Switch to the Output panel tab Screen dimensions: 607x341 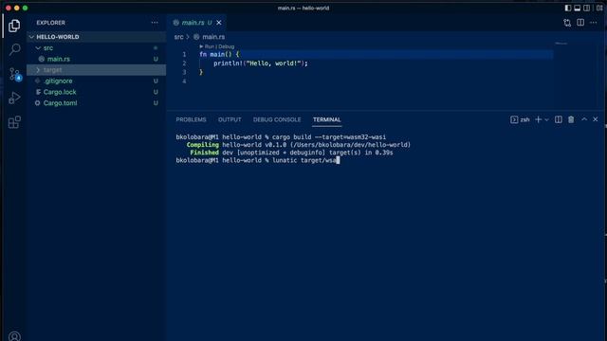[230, 120]
